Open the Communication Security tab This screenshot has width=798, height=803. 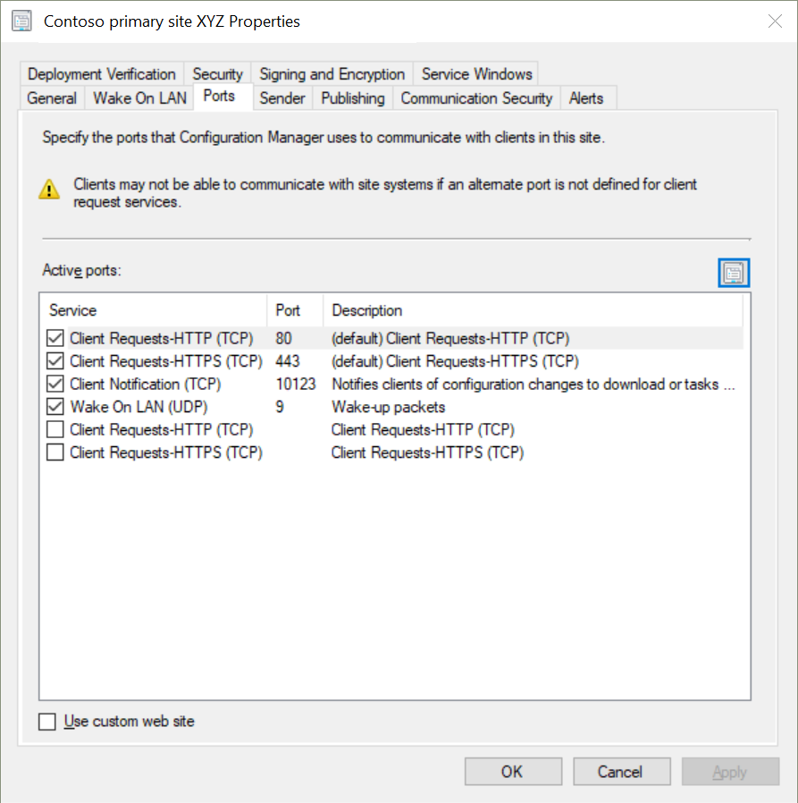476,97
